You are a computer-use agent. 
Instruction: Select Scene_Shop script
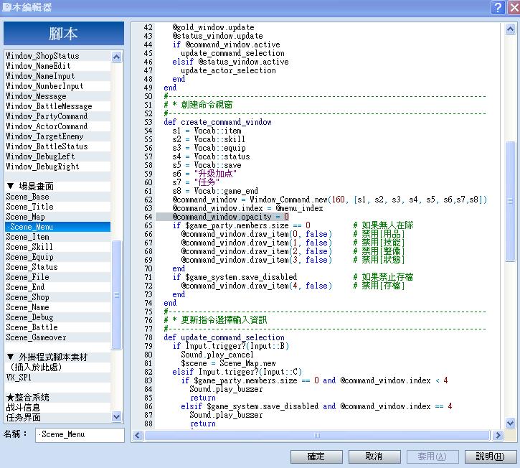pos(57,296)
